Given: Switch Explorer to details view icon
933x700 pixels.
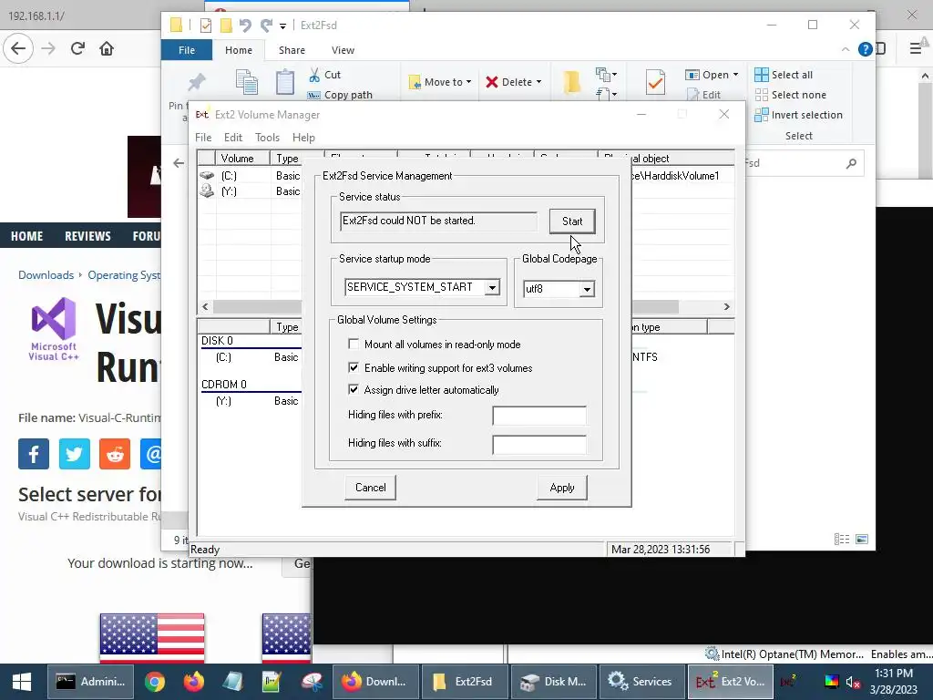Looking at the screenshot, I should [x=841, y=540].
